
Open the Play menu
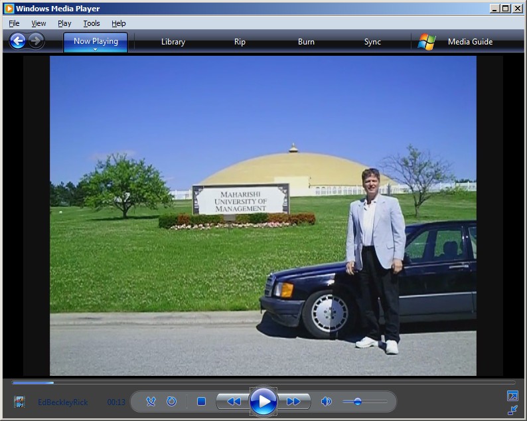(x=64, y=23)
